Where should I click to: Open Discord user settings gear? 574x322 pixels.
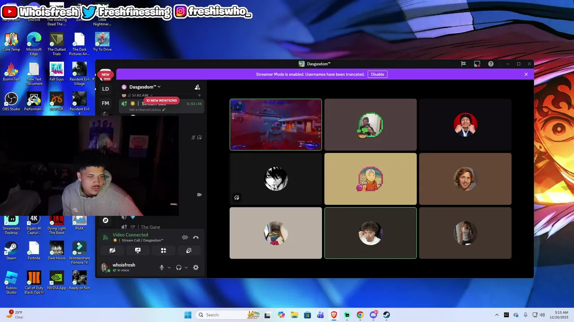(196, 267)
